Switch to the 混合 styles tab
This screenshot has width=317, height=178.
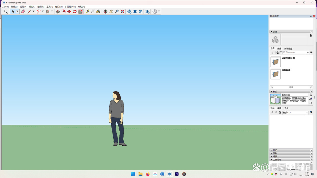point(286,108)
